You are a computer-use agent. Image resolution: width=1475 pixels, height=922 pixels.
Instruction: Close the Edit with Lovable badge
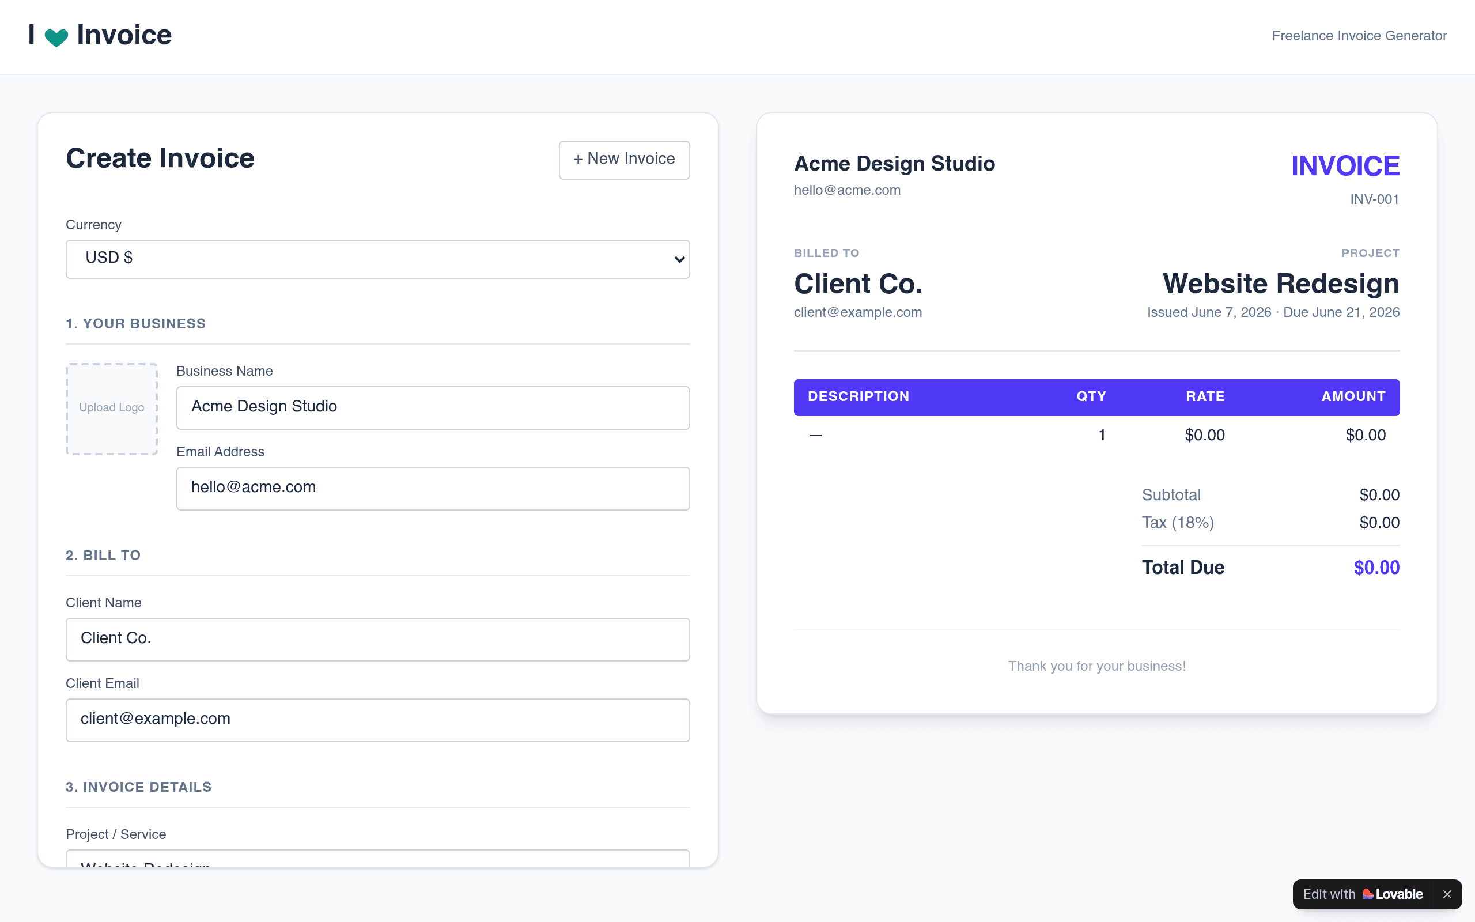[x=1447, y=894]
